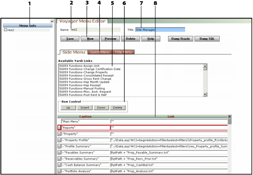Select row handle beside "Cash Balance Summary"
Screen dimensions: 253x175
tap(59, 165)
